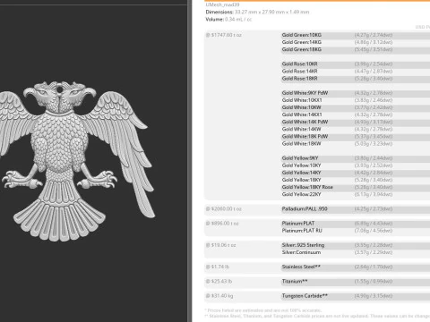
Task: Select the Gold Rose:18KR material row
Action: (x=356, y=79)
